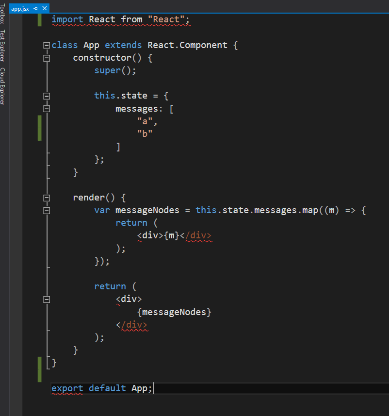
Task: Close the app.jsx editor tab
Action: click(x=45, y=8)
